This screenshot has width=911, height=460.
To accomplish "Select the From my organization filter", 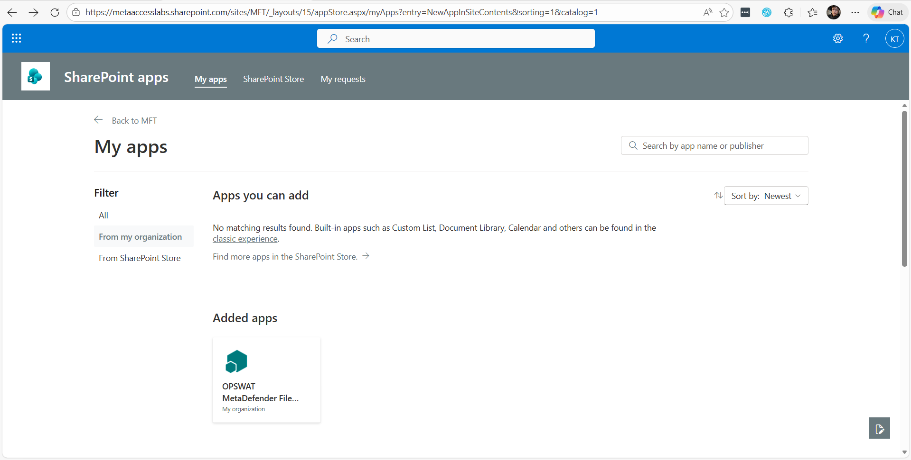I will [140, 236].
